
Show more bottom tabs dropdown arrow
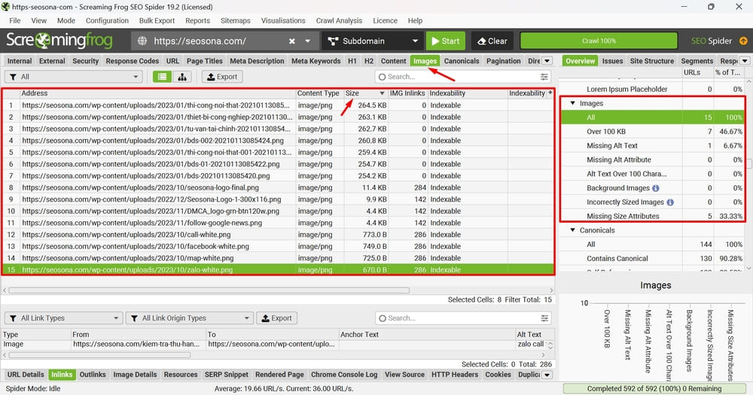547,375
